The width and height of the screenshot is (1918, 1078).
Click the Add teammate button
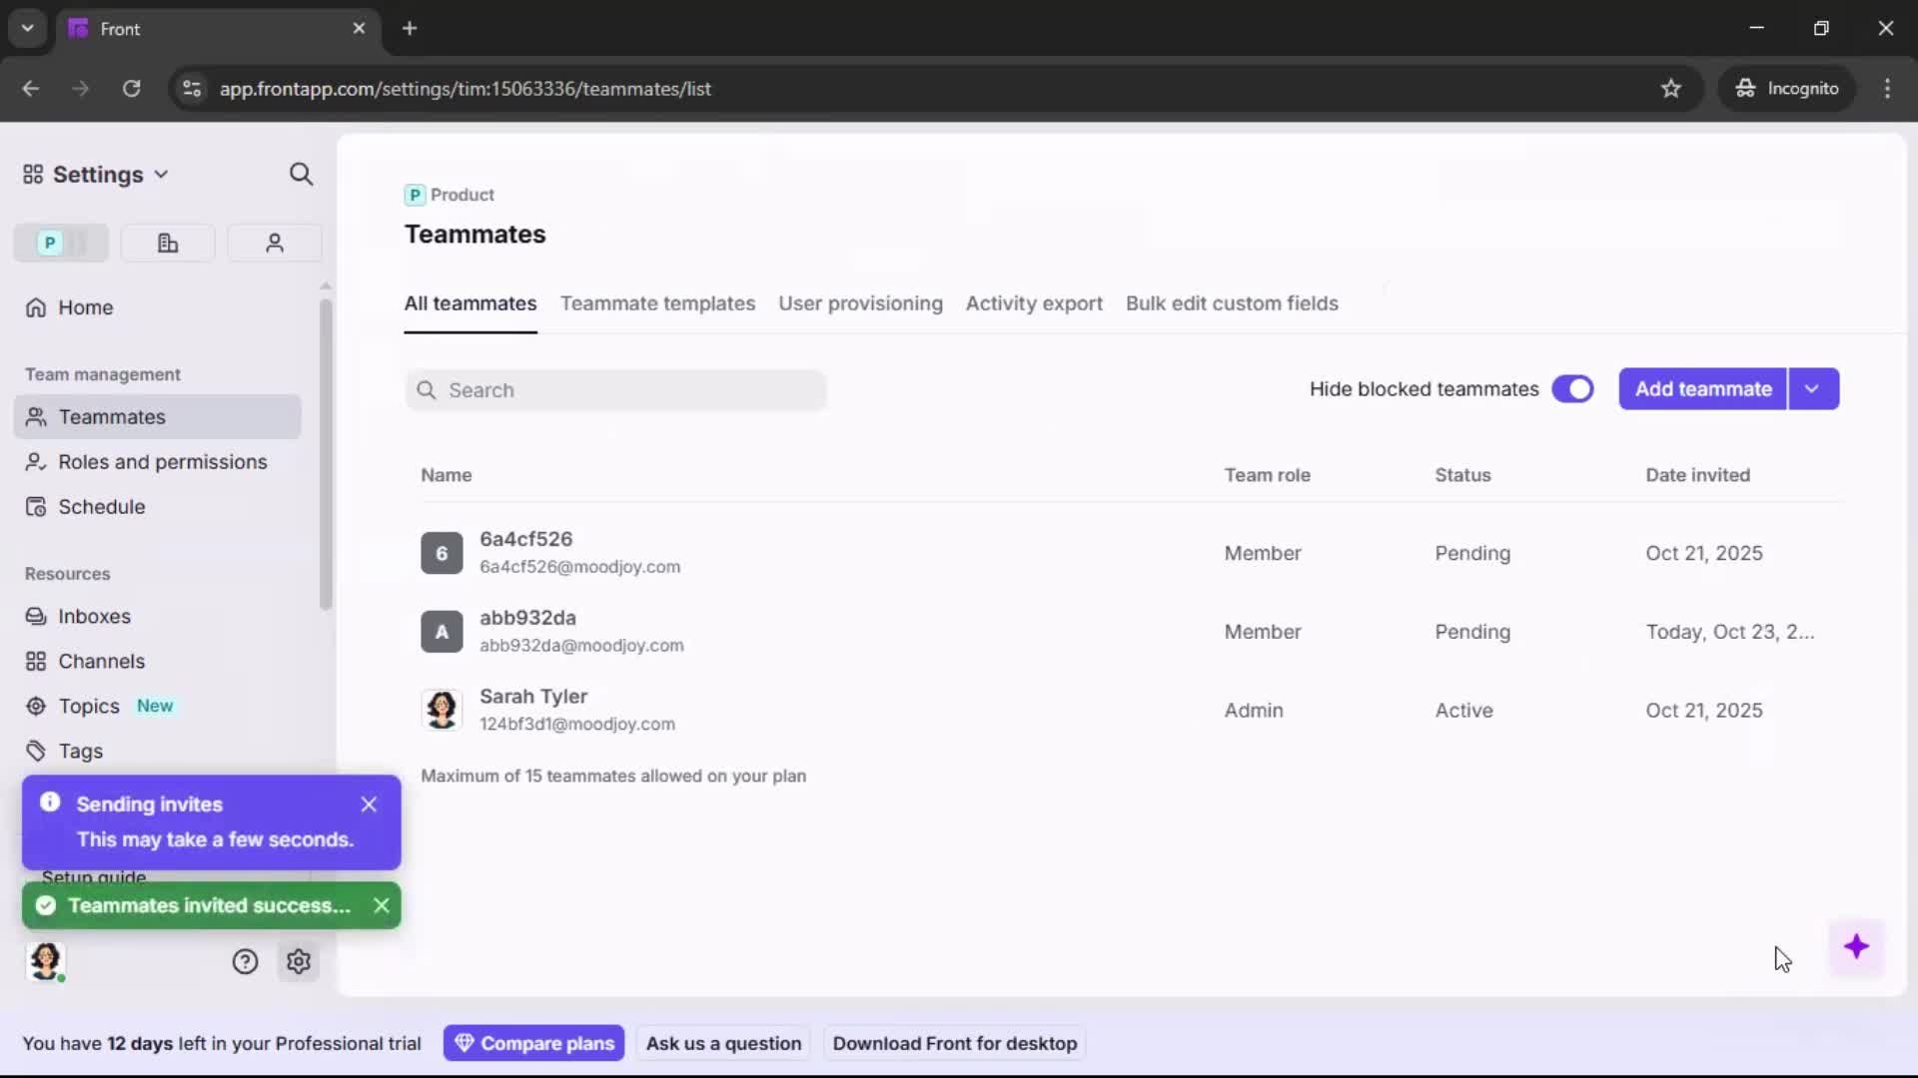coord(1701,389)
